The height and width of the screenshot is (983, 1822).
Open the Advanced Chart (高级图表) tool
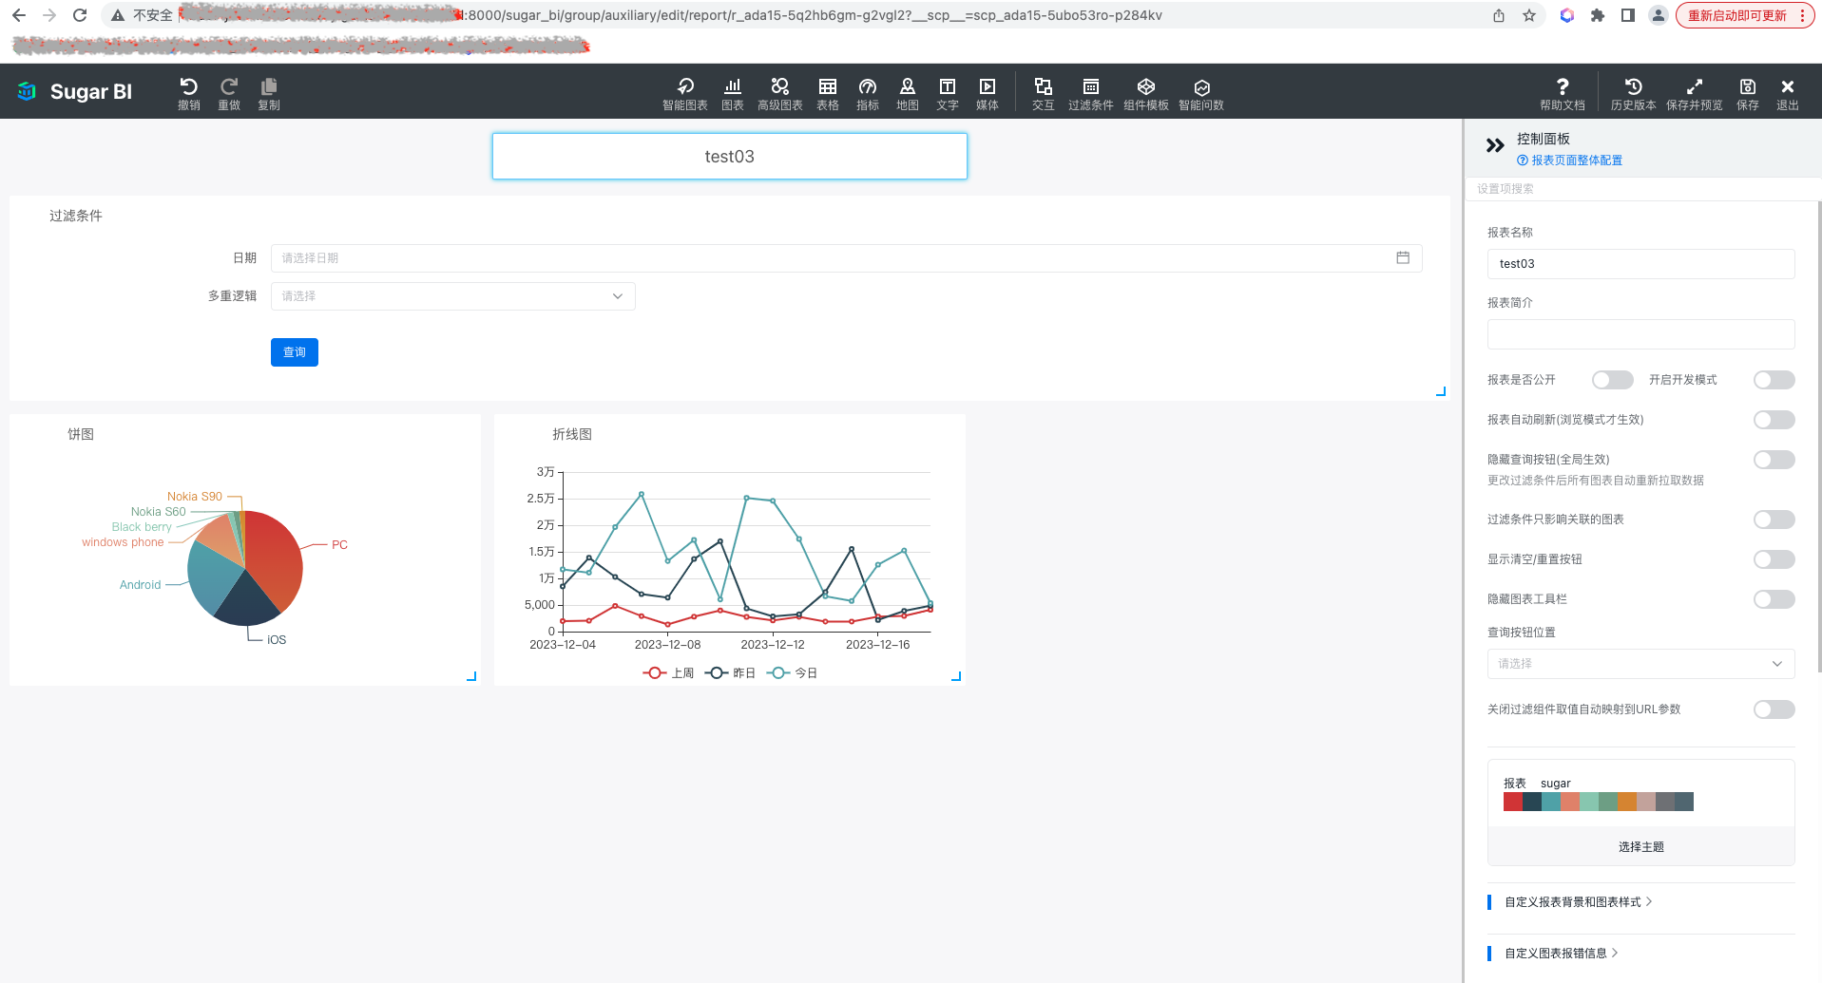780,93
